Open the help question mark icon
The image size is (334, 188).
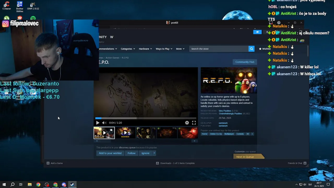click(x=279, y=23)
